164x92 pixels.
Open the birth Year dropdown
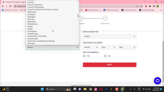[127, 47]
